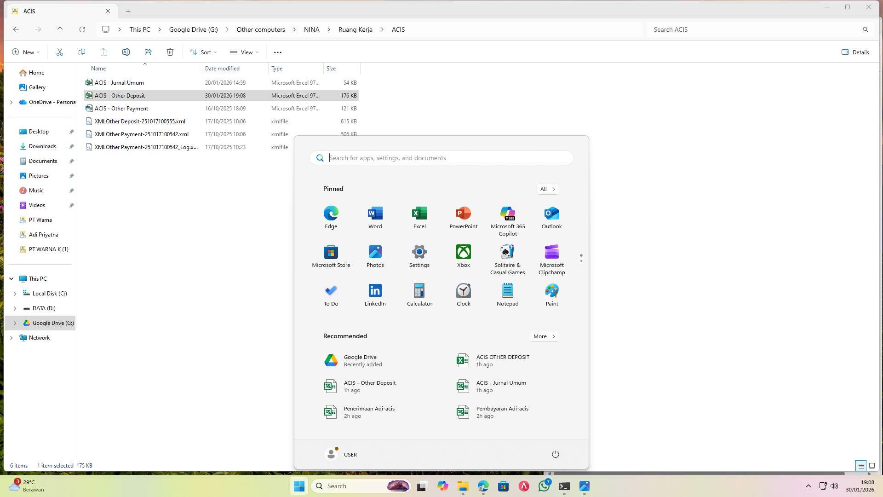The width and height of the screenshot is (883, 497).
Task: Launch Xbox from pinned apps
Action: [x=463, y=255]
